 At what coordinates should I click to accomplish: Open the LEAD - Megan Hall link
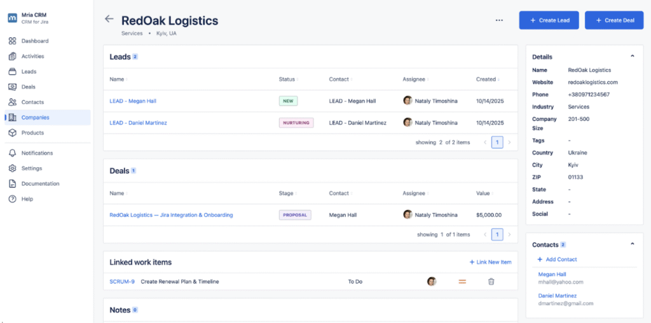[133, 101]
